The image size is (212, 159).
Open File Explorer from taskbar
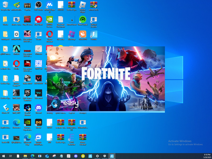click(25, 156)
